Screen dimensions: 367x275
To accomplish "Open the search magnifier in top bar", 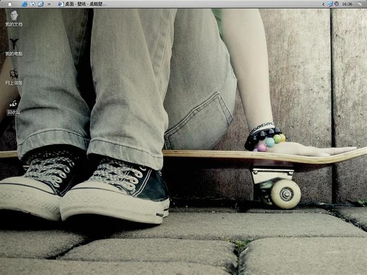I will 360,4.
